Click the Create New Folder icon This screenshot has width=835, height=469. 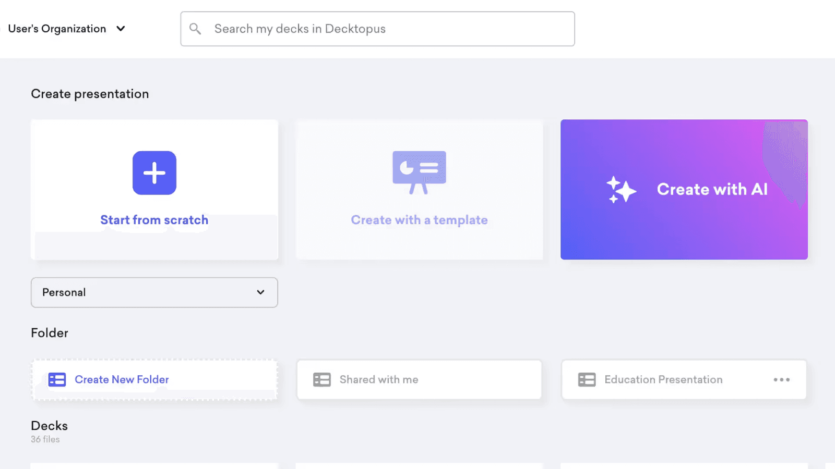(57, 379)
